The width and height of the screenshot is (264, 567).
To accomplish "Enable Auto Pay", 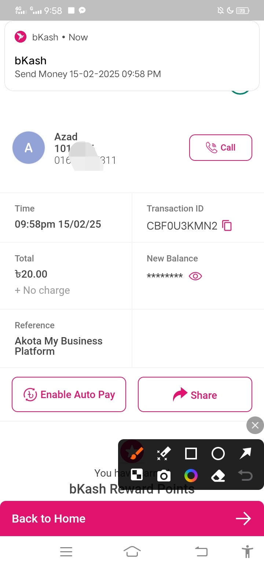I will point(69,394).
